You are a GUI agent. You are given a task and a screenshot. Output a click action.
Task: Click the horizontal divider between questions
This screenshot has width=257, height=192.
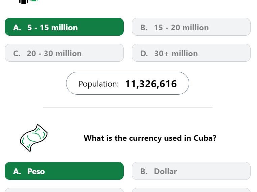click(128, 107)
